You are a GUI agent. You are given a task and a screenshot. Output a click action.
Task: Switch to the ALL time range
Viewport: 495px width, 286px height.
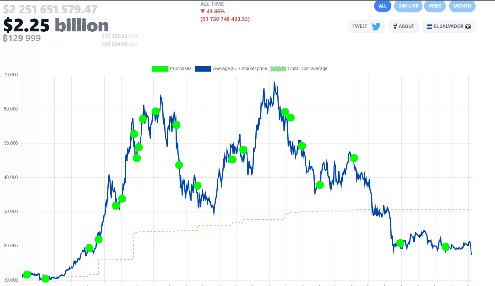pyautogui.click(x=383, y=6)
